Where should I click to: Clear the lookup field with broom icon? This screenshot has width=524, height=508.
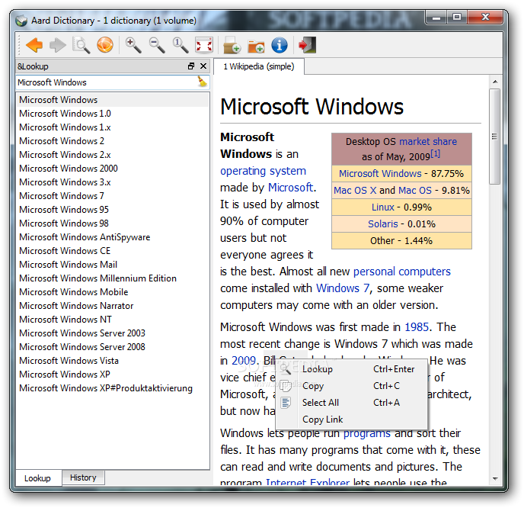coord(202,82)
